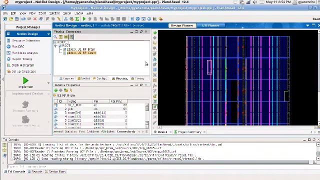Click the Open Project folder toolbar icon
The image size is (320, 180).
(11, 19)
